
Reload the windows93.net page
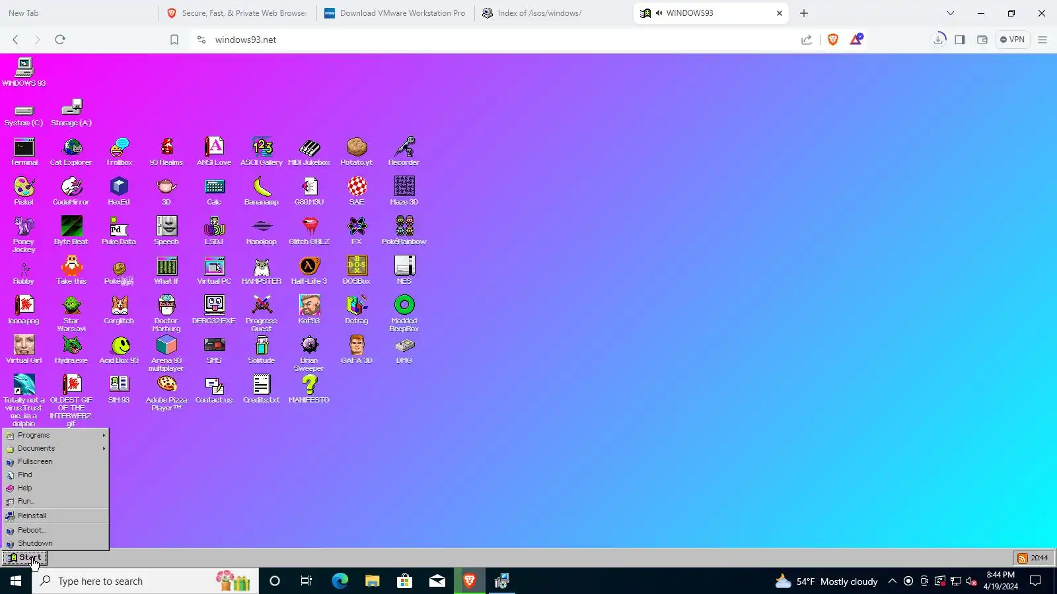coord(60,40)
